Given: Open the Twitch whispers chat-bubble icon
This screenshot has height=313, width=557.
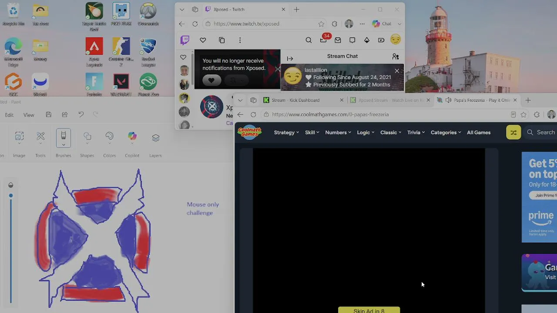Looking at the screenshot, I should [x=352, y=40].
